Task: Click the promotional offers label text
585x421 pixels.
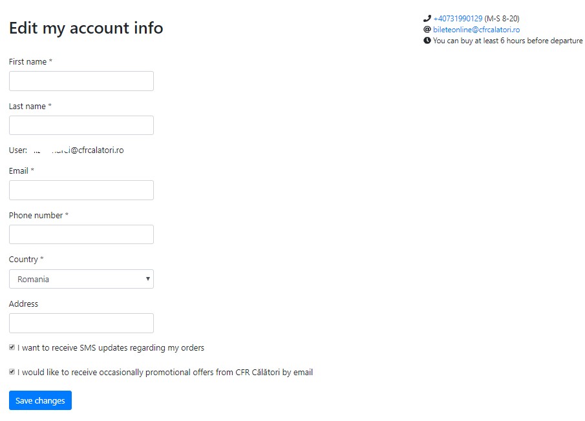Action: coord(165,372)
